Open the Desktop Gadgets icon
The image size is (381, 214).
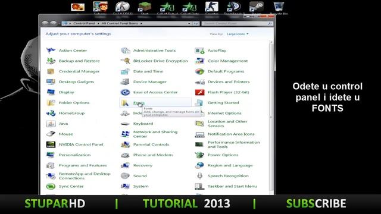pos(51,82)
